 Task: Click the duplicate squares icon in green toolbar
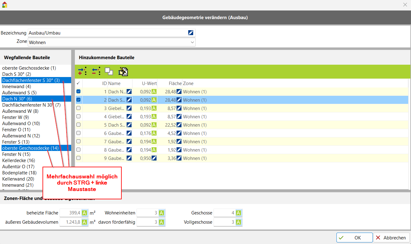pos(109,71)
